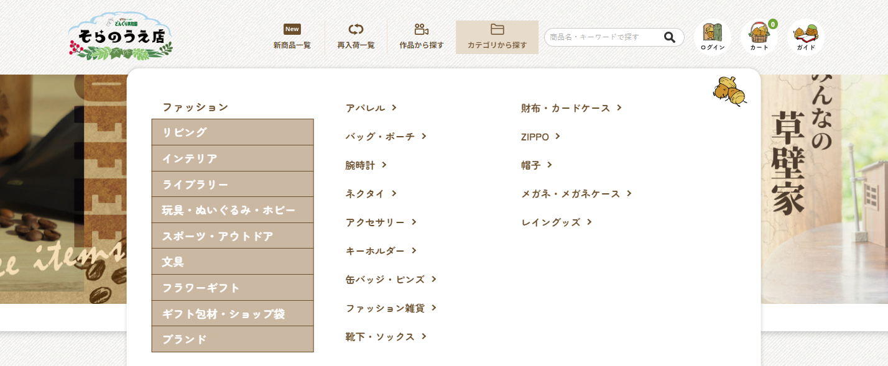Open the 財布・カードケース subcategory link

[571, 108]
